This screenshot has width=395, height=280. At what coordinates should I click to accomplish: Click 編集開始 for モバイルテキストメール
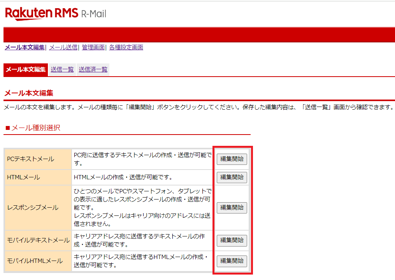pos(232,240)
